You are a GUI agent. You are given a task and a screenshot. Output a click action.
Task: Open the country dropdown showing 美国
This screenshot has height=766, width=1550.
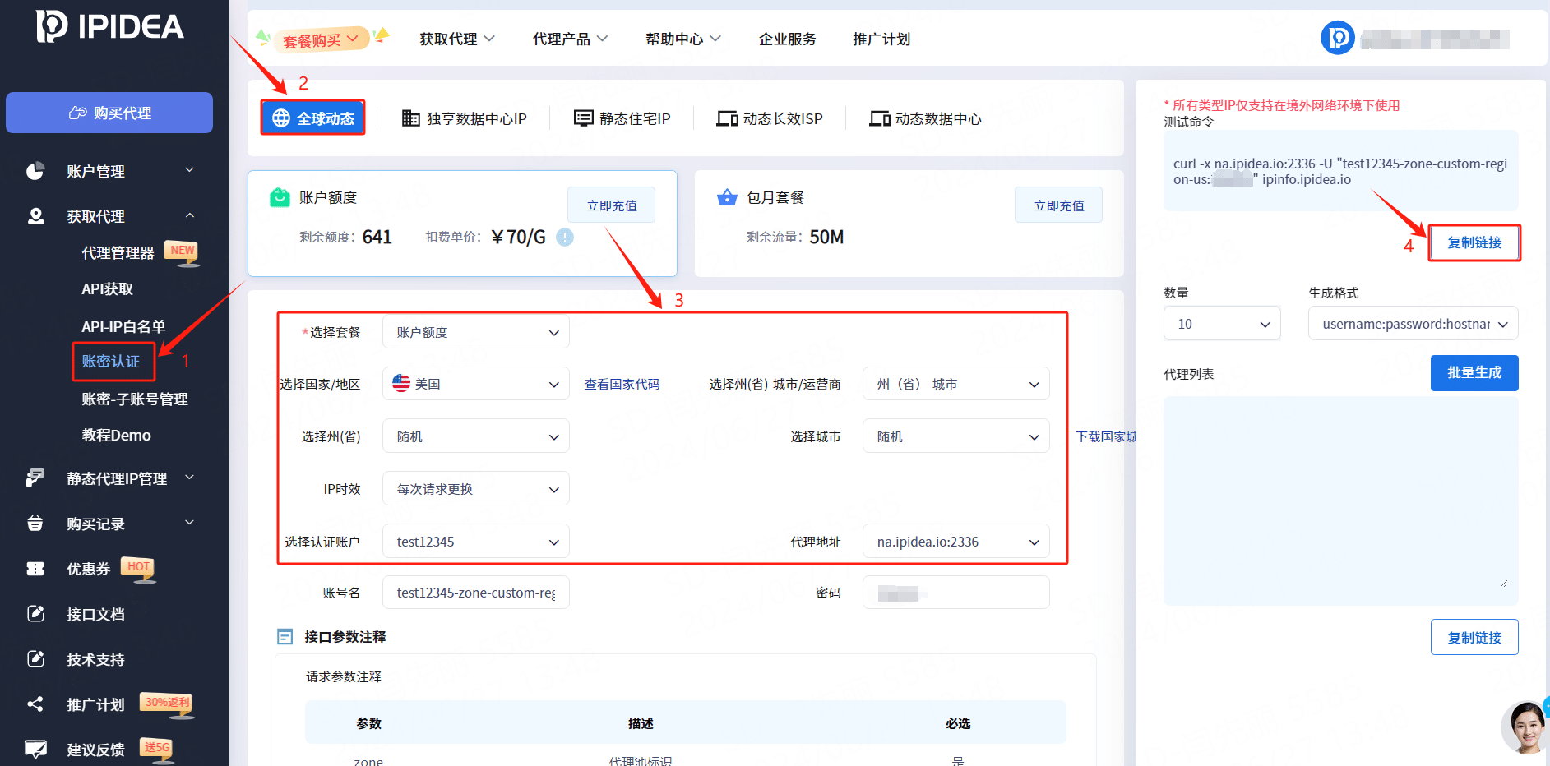click(476, 384)
